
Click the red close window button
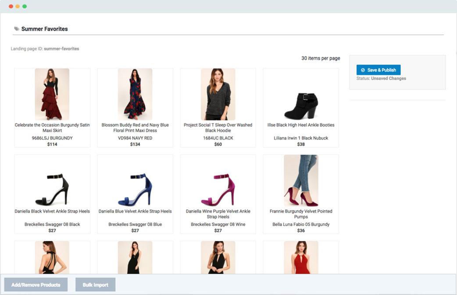(x=11, y=6)
